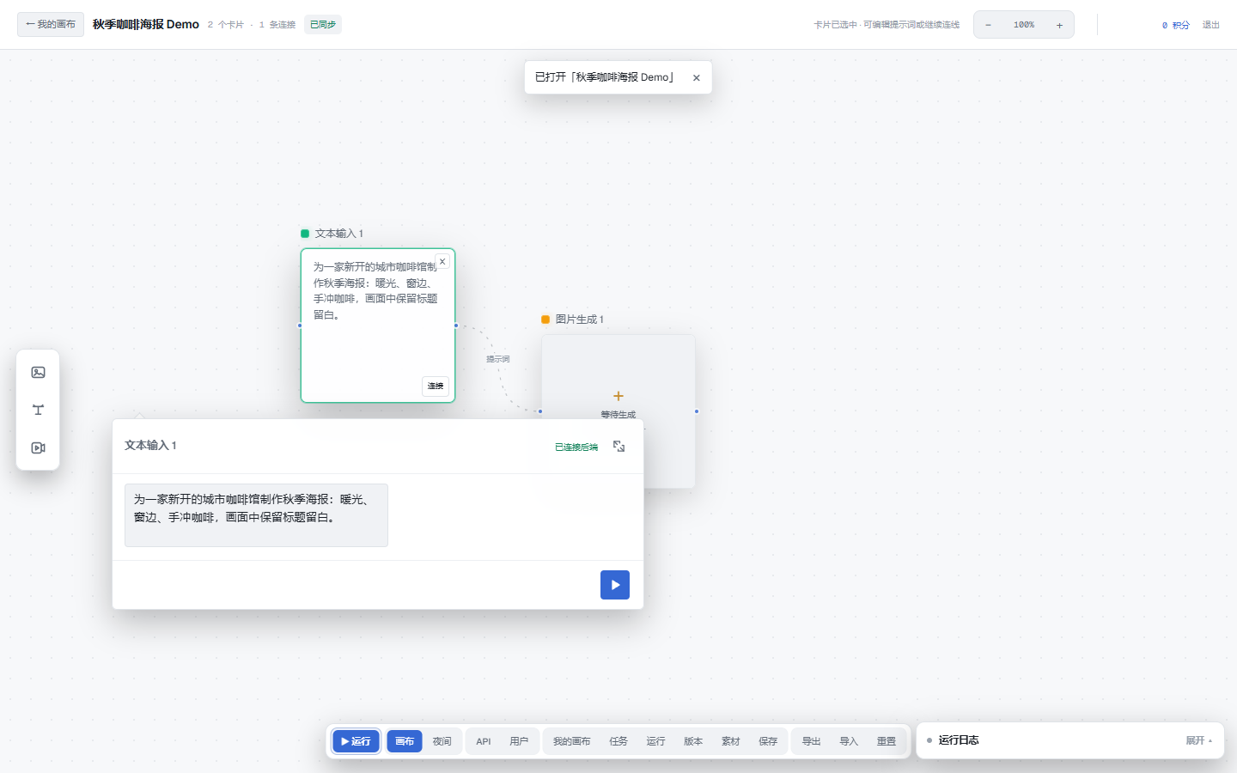Select the 图片生成 1 card label

coord(579,320)
